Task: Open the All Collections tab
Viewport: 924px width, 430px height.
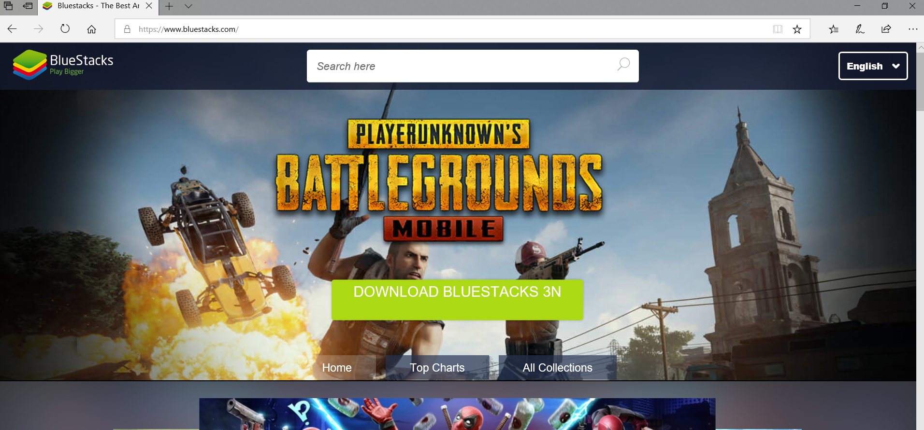Action: coord(557,368)
